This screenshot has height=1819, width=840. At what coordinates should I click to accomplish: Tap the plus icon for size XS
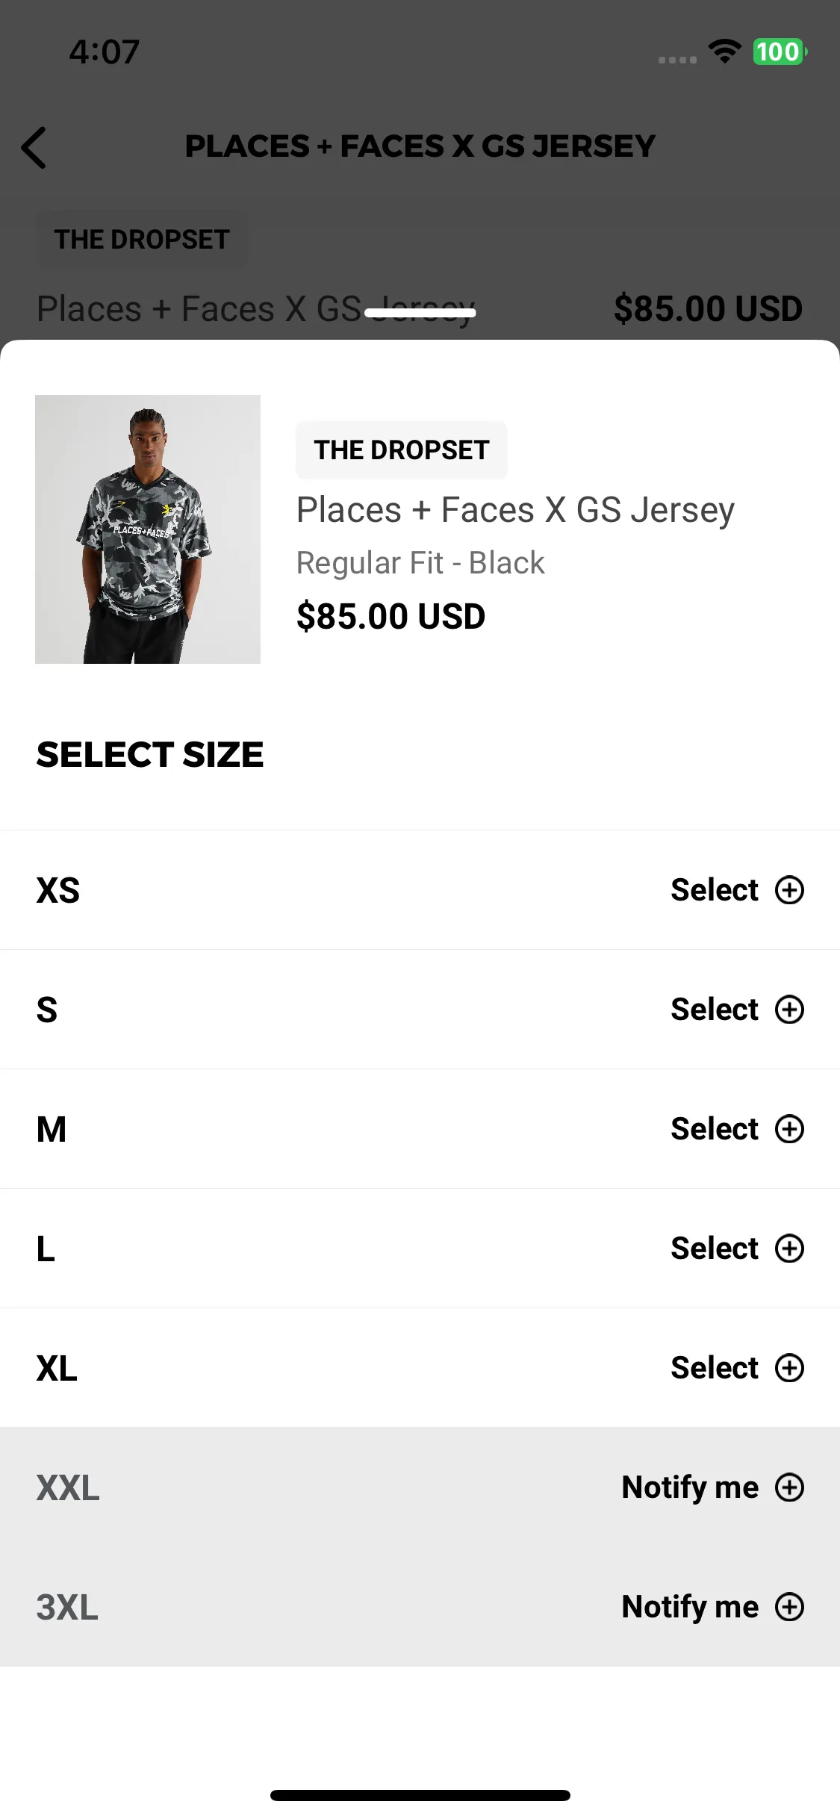[789, 890]
